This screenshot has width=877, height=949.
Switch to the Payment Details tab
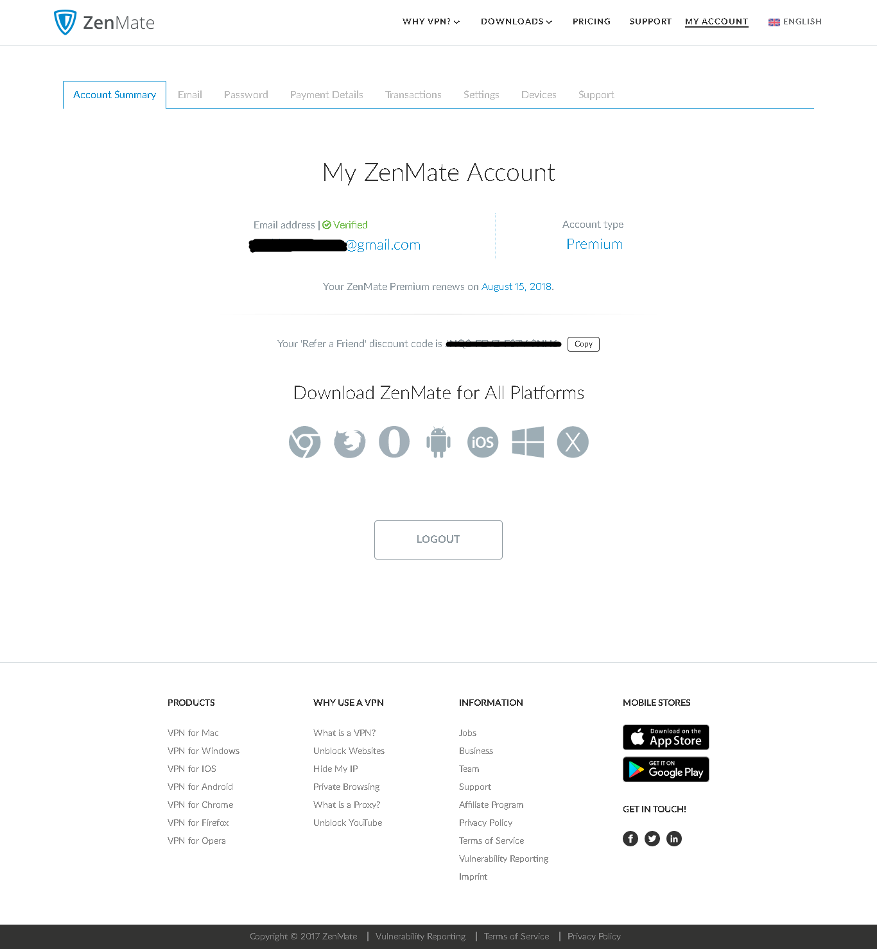point(326,95)
